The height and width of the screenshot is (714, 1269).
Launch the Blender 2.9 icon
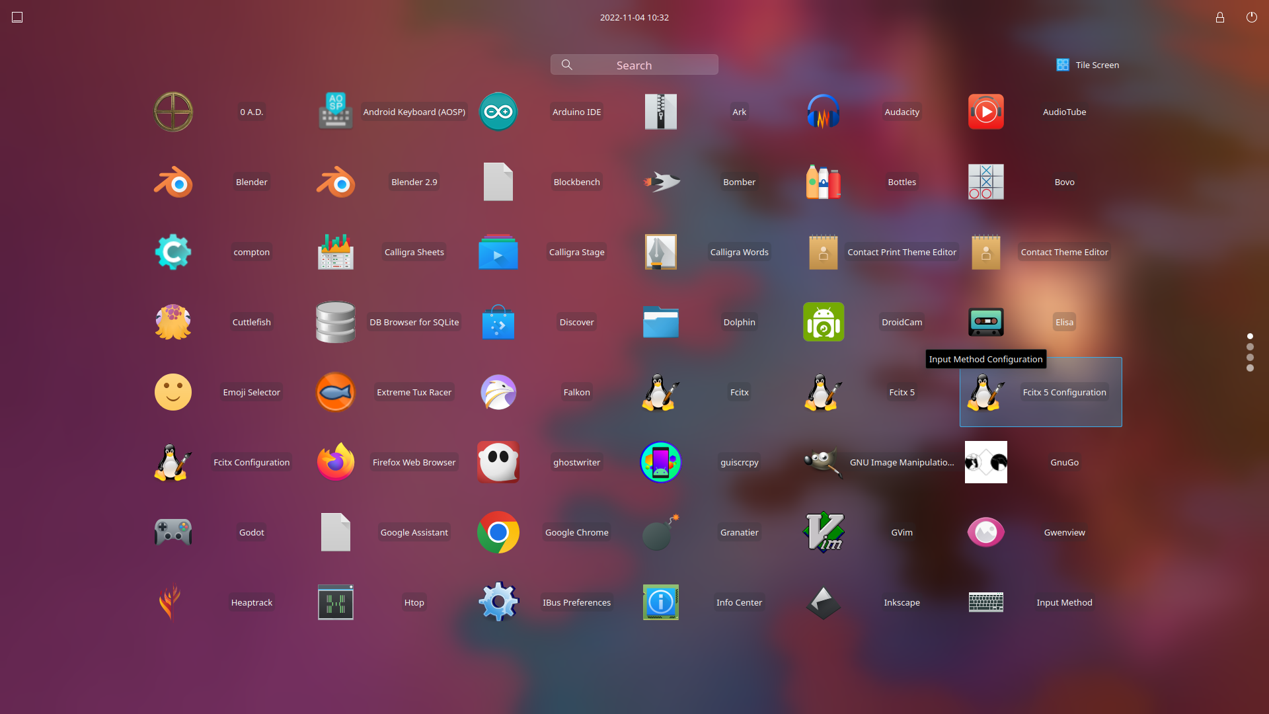coord(336,182)
